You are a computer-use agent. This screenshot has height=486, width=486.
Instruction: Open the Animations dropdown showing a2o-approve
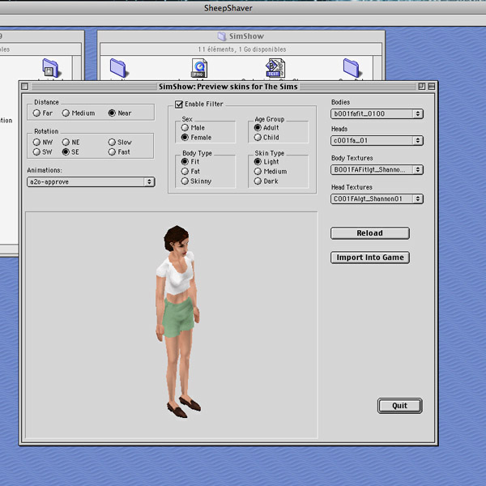91,182
